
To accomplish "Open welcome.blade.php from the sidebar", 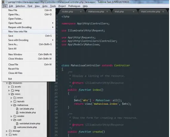I will coord(27,127).
